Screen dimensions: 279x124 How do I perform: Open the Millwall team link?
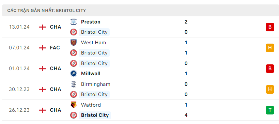(91, 74)
